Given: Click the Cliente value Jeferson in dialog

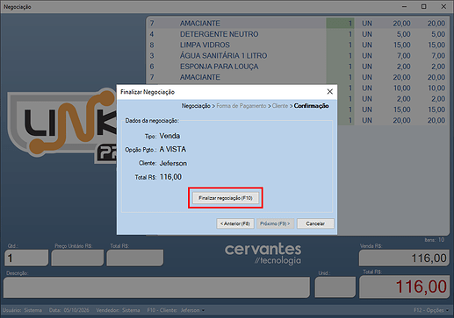Looking at the screenshot, I should [x=173, y=163].
